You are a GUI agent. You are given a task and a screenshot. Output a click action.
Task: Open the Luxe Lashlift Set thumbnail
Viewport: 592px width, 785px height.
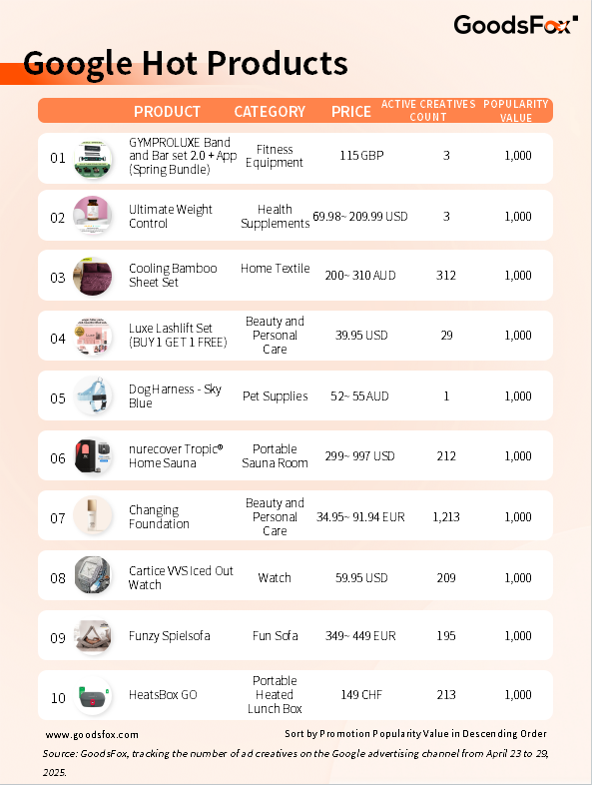pos(93,337)
